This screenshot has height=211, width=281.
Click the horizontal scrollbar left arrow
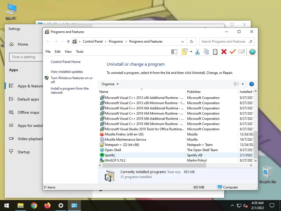(100, 165)
